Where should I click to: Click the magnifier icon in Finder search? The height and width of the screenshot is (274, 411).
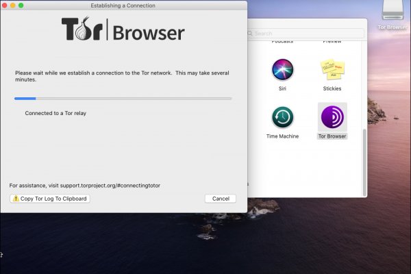click(251, 33)
